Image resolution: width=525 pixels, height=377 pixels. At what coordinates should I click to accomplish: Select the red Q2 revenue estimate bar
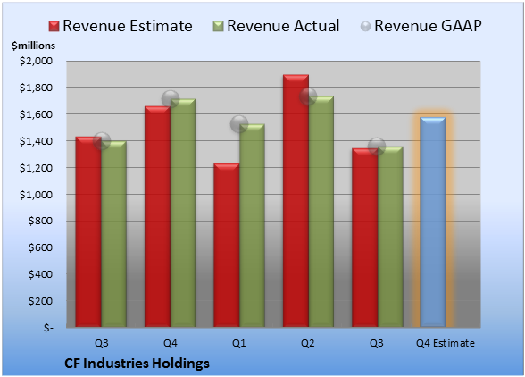pos(296,201)
